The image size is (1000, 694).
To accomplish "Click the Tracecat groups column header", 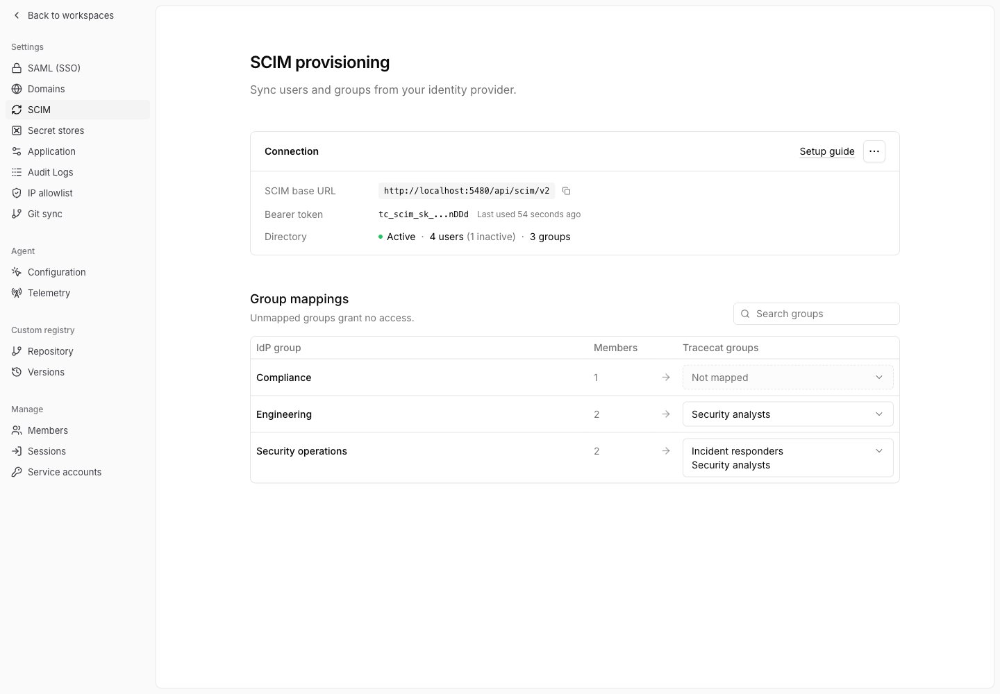I will click(x=720, y=348).
